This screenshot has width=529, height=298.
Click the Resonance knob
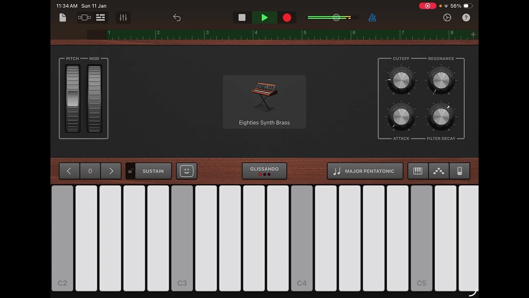pos(441,80)
